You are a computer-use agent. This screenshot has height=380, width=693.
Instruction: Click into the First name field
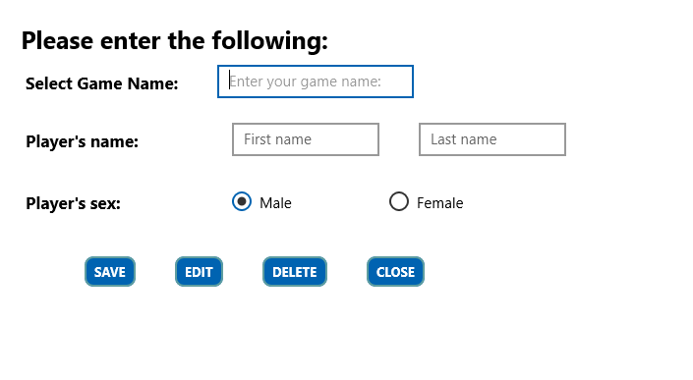point(306,139)
